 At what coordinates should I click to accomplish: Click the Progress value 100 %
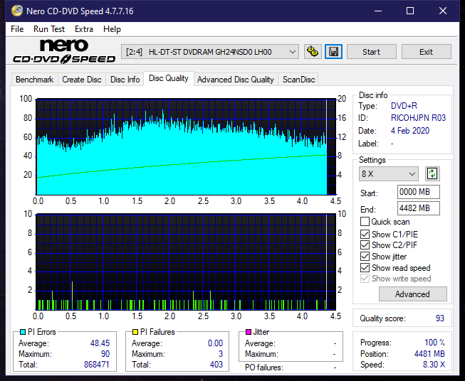pyautogui.click(x=435, y=343)
